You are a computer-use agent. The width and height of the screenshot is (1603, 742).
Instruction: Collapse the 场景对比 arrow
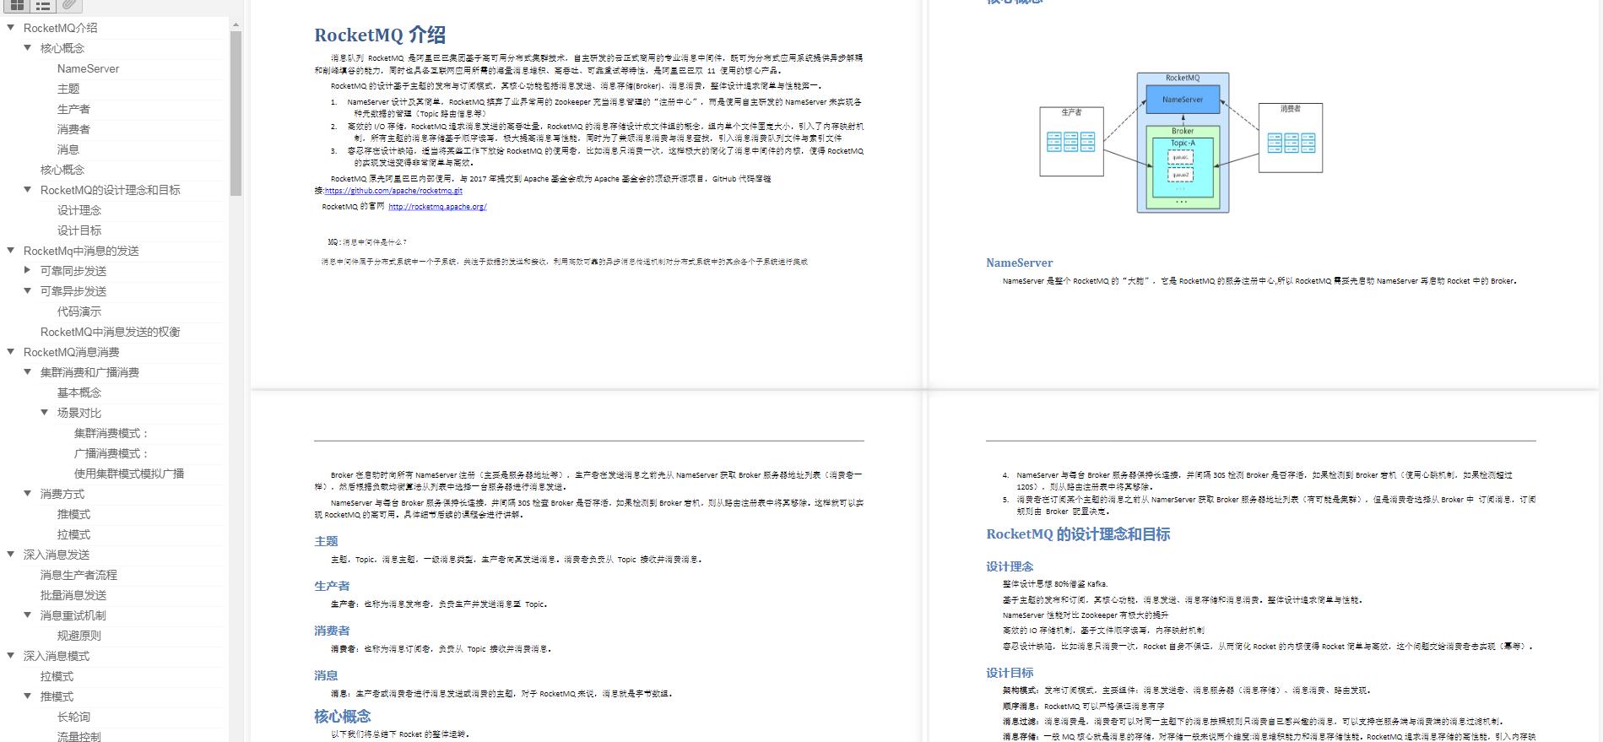pyautogui.click(x=45, y=413)
